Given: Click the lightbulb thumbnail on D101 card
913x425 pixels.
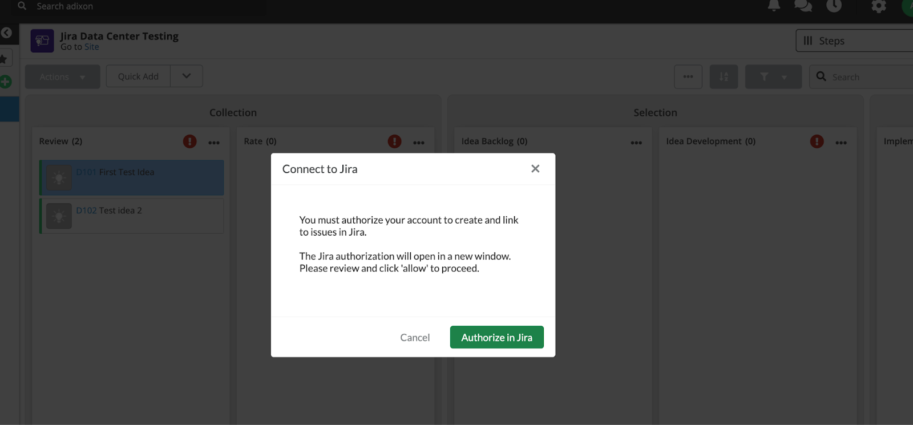Looking at the screenshot, I should click(x=59, y=178).
